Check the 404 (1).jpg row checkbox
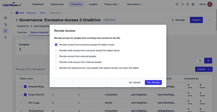This screenshot has width=217, height=112. tap(25, 103)
